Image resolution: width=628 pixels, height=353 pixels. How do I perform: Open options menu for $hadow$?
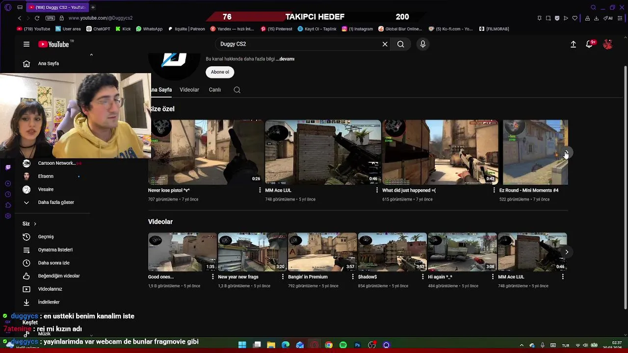pos(423,277)
